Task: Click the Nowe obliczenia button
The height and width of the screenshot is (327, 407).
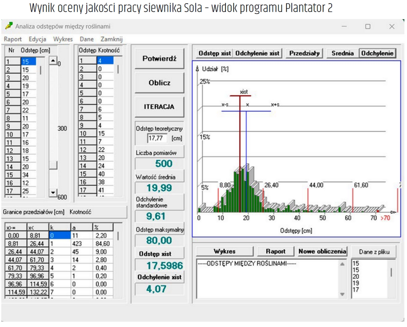Action: tap(322, 251)
